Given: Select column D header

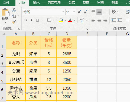Looking at the screenshot, I should point(67,34).
